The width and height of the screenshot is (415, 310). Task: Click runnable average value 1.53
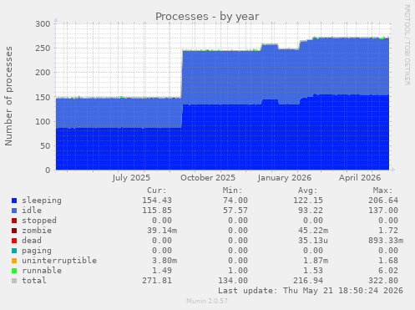[x=313, y=271]
